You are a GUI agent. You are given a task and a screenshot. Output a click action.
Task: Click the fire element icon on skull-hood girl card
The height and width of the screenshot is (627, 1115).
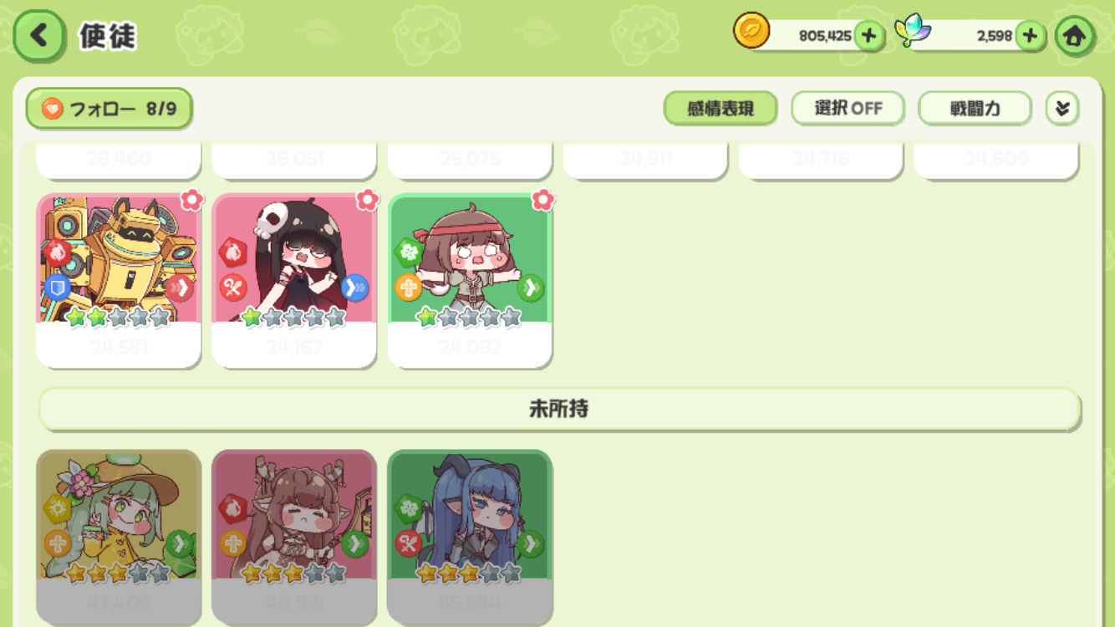point(232,252)
